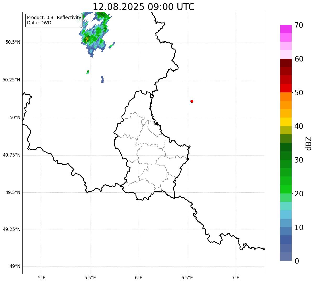Pick the olive colorbar segment below 40
This screenshot has width=315, height=283.
click(286, 130)
